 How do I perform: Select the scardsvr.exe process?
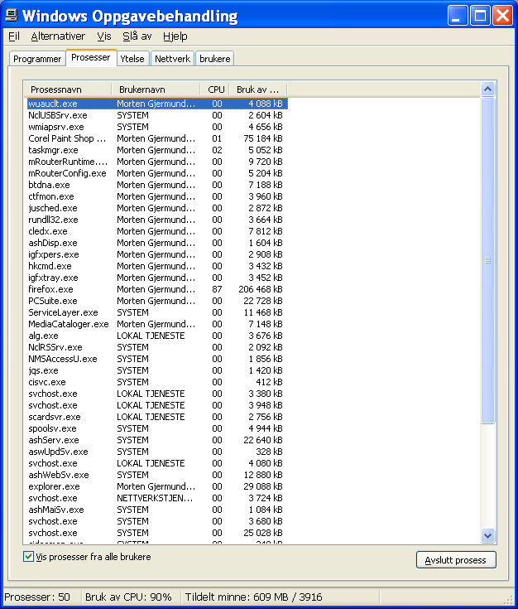click(157, 417)
